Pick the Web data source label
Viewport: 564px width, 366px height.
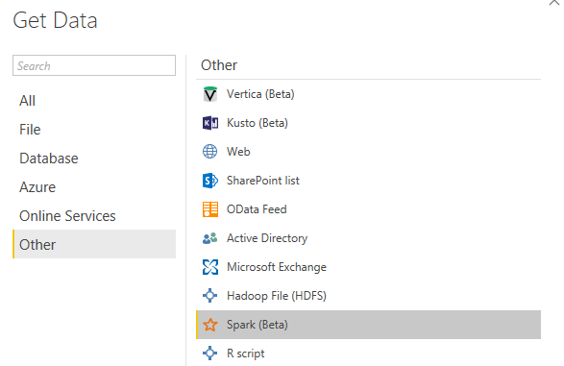(238, 152)
